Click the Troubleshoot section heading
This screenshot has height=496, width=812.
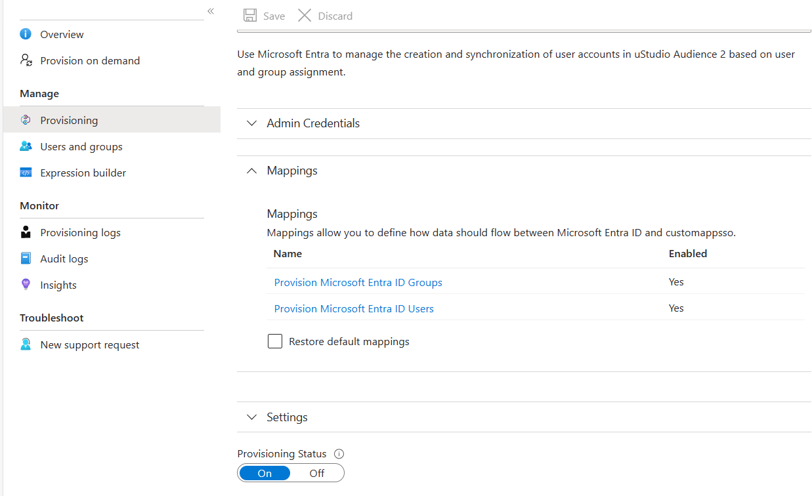click(52, 318)
